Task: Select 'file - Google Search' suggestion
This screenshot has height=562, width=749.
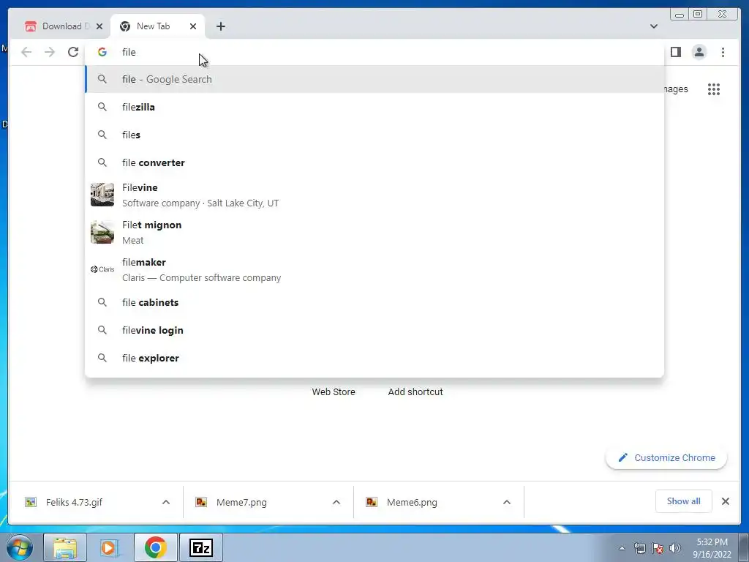Action: point(374,79)
